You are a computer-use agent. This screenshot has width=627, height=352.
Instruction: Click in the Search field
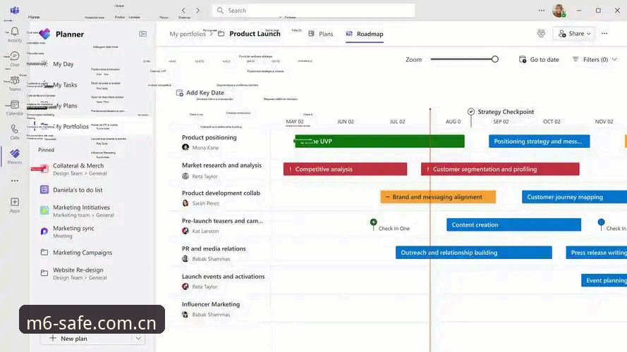coord(313,11)
